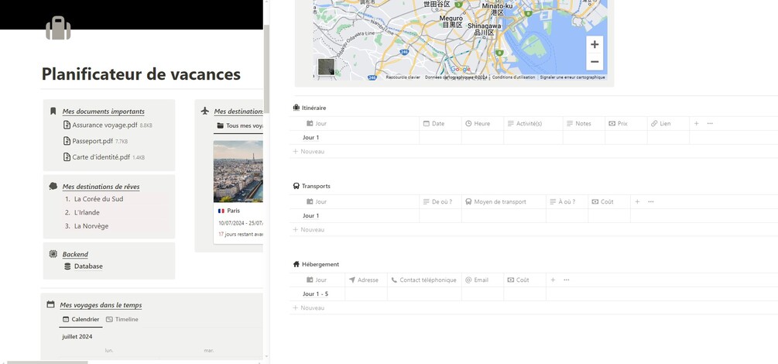Viewport: 778px width, 364px height.
Task: Open more options for Itinéraire table columns
Action: click(710, 123)
